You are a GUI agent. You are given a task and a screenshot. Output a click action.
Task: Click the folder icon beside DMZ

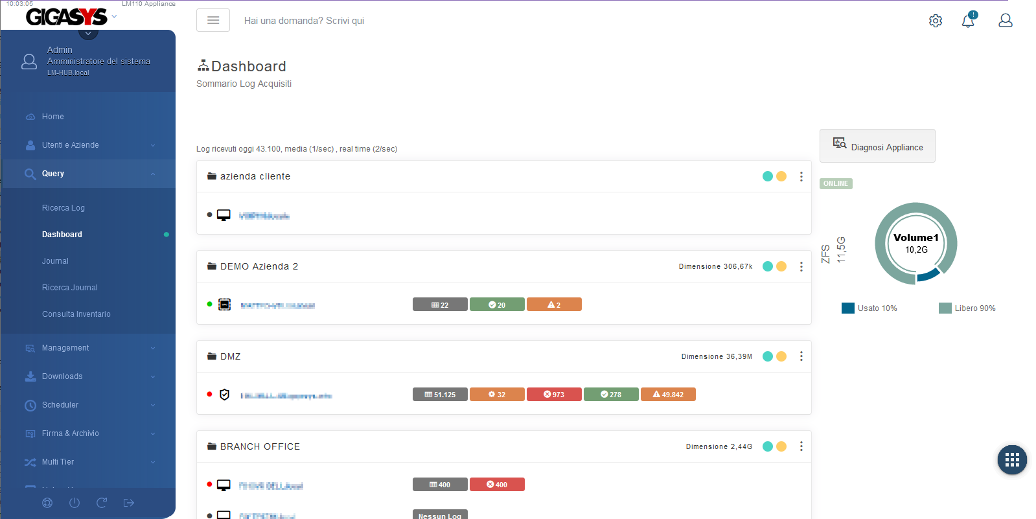click(x=211, y=356)
